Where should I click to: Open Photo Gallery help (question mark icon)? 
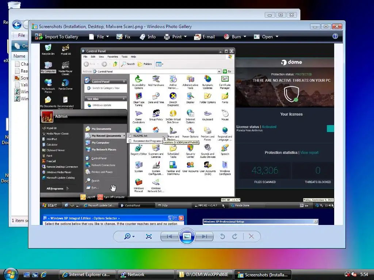(335, 36)
